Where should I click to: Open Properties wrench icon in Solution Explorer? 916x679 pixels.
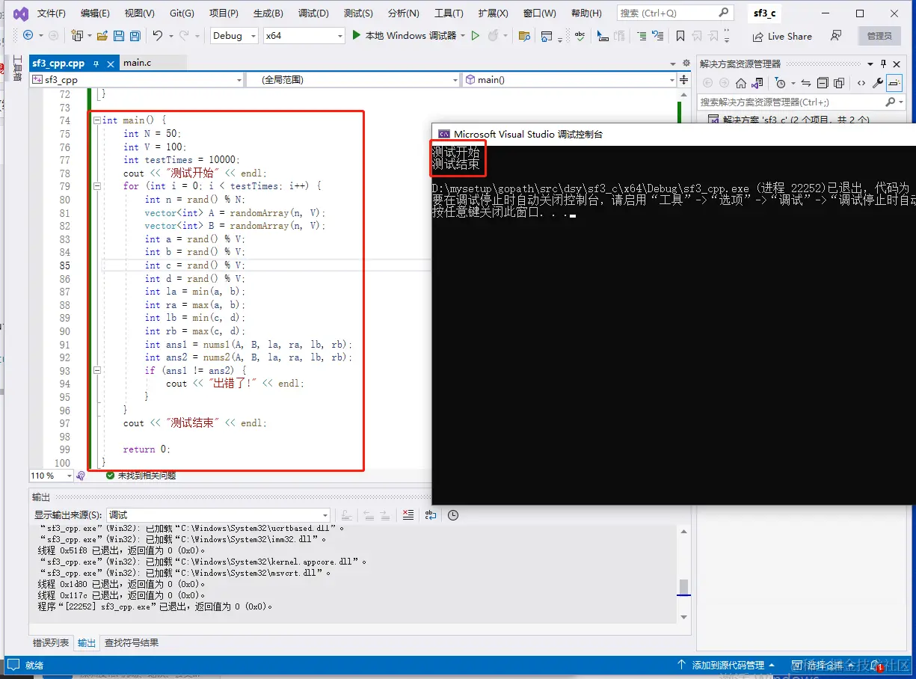[878, 83]
